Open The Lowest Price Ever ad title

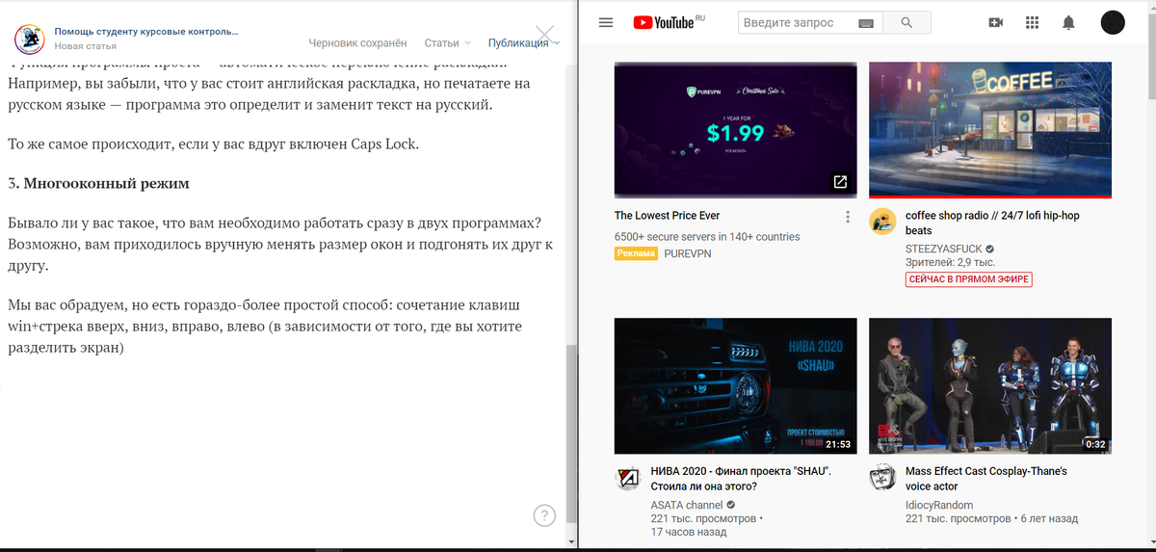pos(667,216)
